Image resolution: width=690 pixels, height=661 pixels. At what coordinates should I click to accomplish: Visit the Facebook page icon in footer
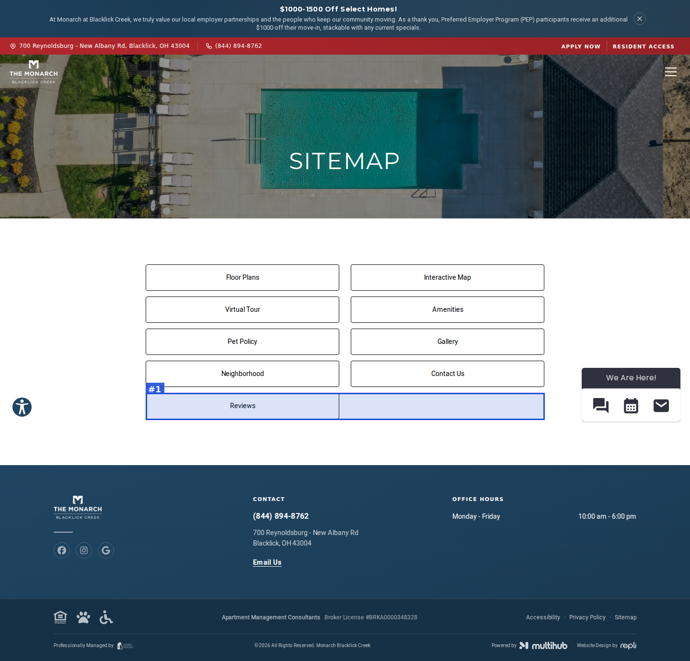pyautogui.click(x=62, y=550)
